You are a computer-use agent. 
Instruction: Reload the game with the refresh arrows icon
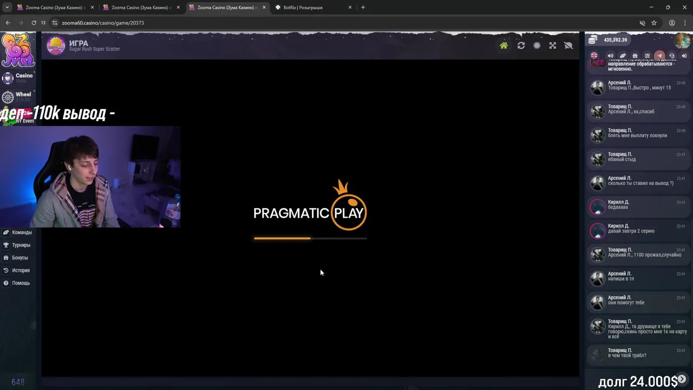pos(521,45)
